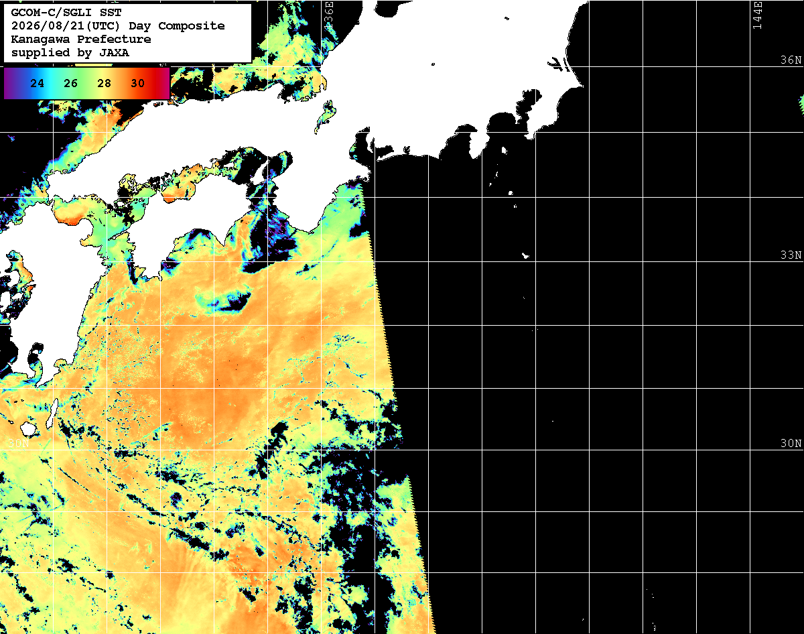The height and width of the screenshot is (634, 804).
Task: Click the small round white island near 30N on the left
Action: tap(28, 428)
